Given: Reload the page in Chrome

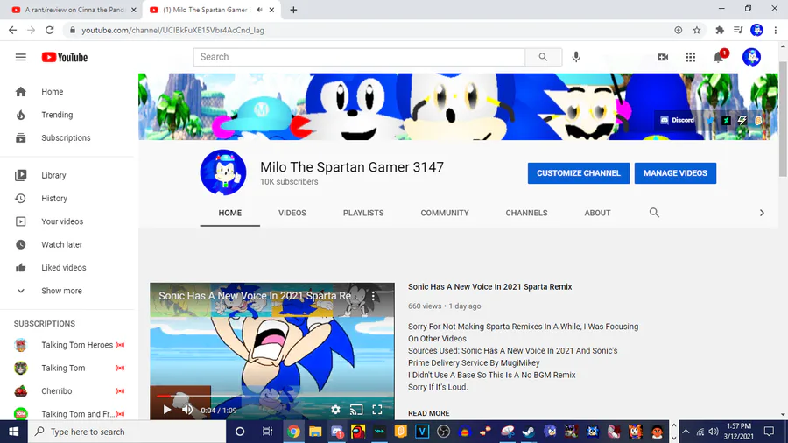Looking at the screenshot, I should pos(50,30).
